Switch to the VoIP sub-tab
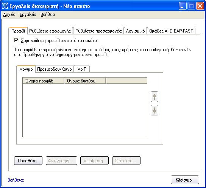 (82, 69)
